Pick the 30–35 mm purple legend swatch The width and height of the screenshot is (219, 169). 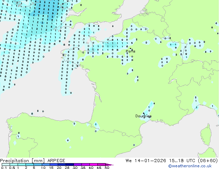[x=77, y=165]
